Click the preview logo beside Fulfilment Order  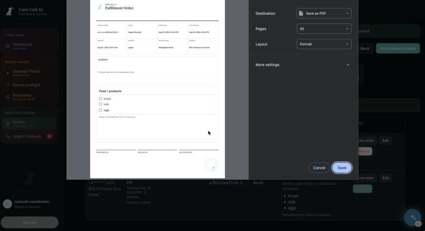coord(100,7)
